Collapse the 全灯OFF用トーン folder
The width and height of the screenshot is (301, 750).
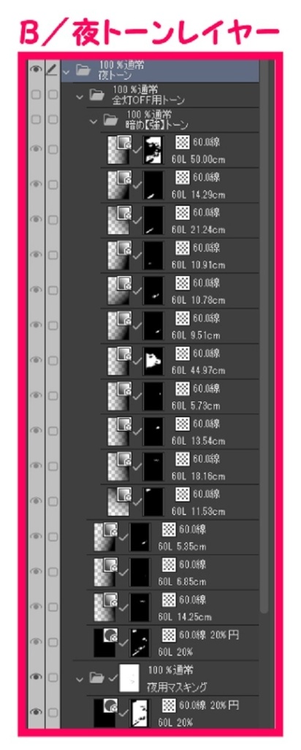80,96
